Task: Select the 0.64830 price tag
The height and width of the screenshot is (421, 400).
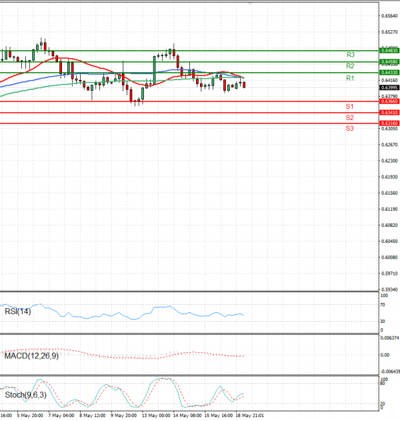Action: point(389,51)
